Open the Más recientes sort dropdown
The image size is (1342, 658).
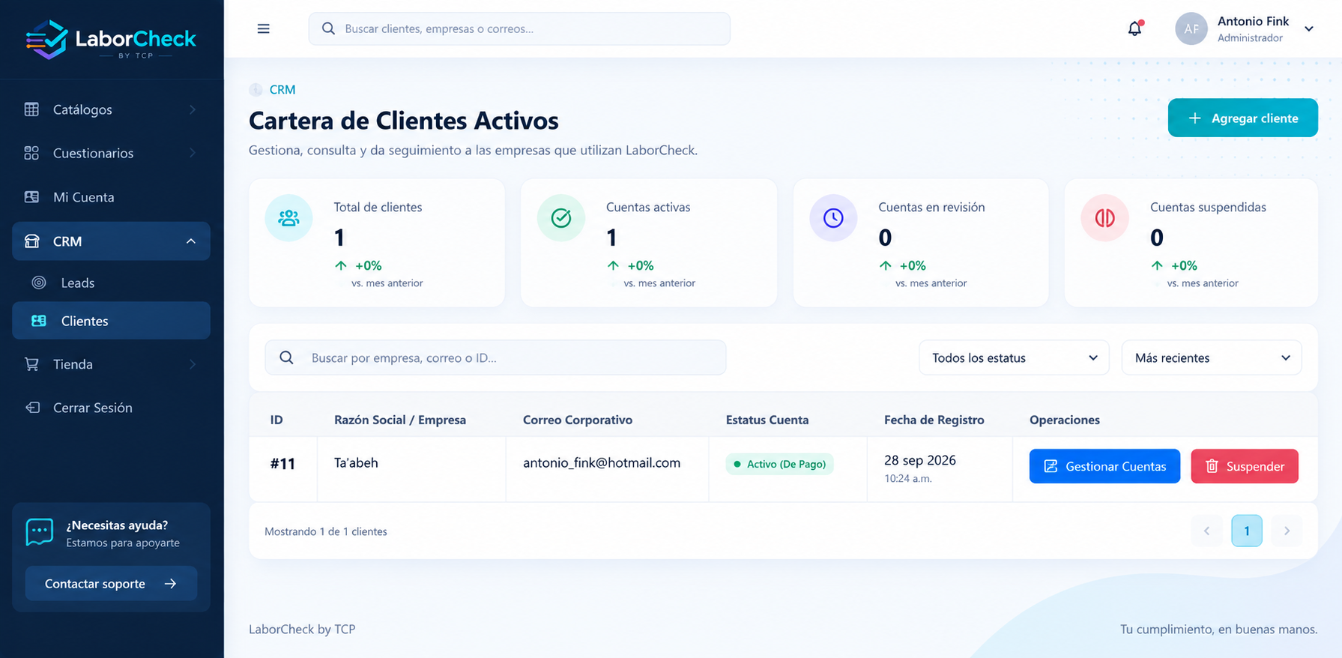[1212, 357]
